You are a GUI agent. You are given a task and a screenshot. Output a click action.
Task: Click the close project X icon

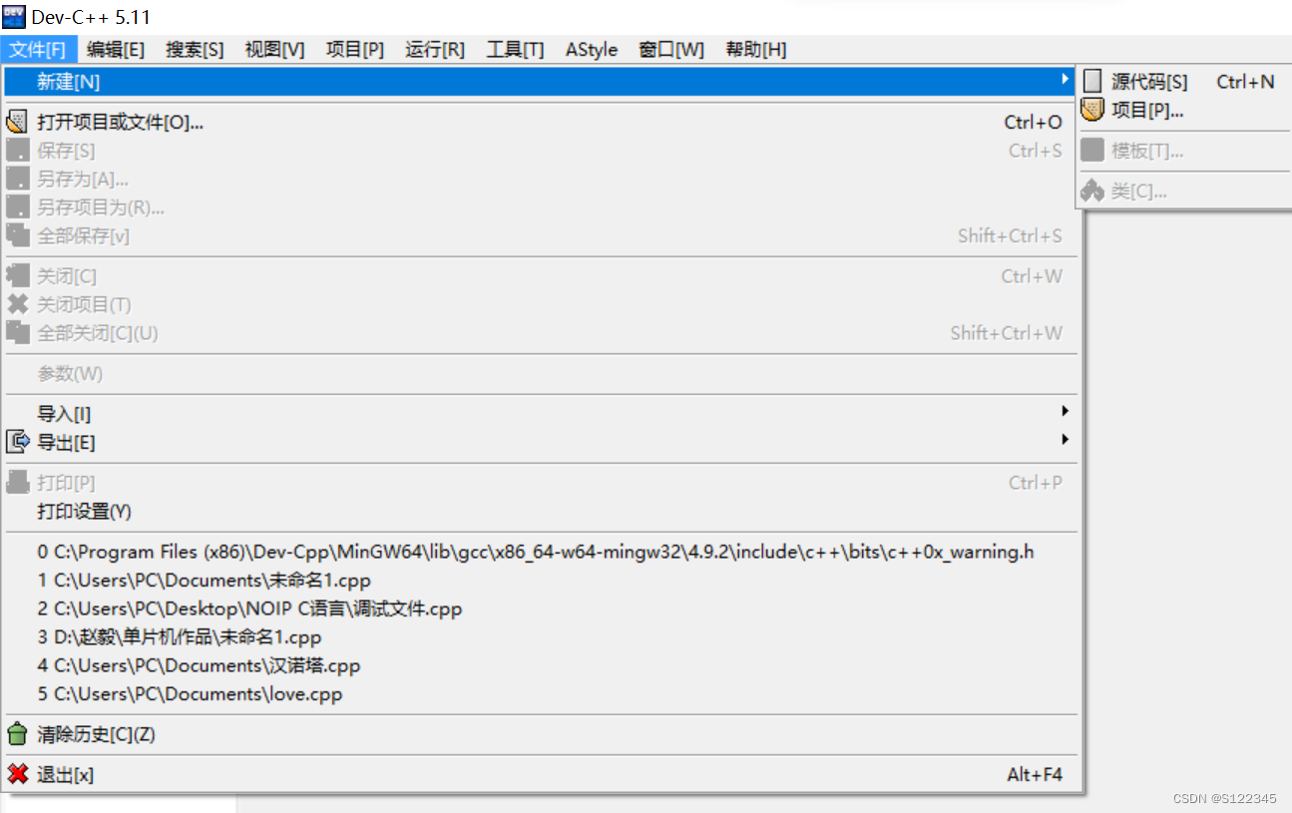tap(17, 304)
